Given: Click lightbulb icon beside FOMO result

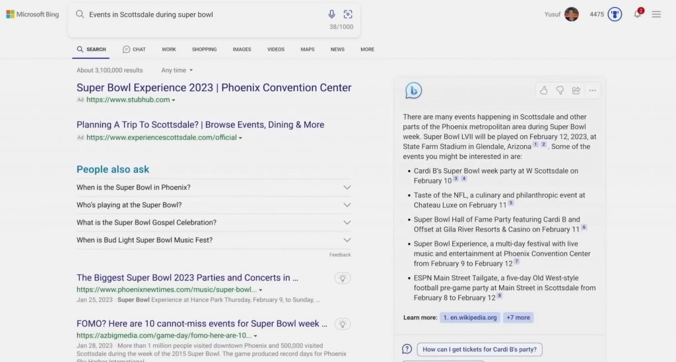Looking at the screenshot, I should point(343,324).
